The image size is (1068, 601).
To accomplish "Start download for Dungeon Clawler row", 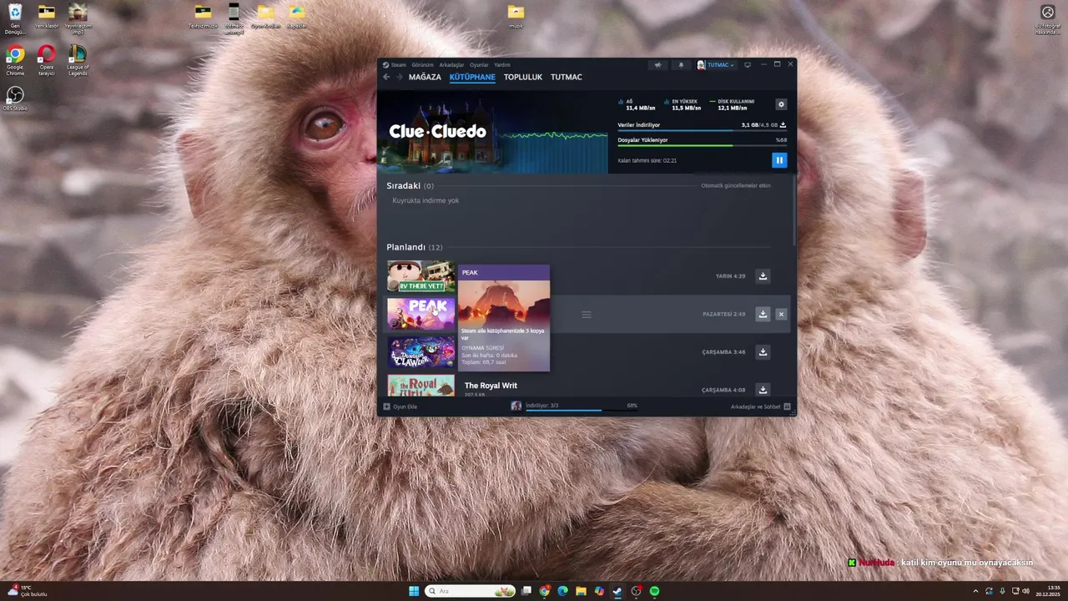I will tap(763, 352).
